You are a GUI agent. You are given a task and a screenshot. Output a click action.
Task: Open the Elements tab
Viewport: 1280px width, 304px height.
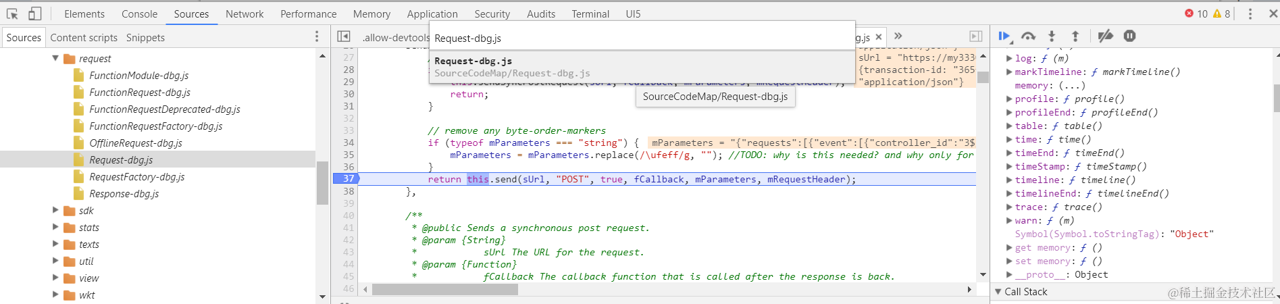point(84,14)
